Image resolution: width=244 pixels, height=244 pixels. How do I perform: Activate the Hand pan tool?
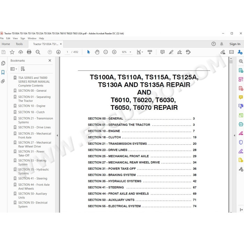tap(97, 52)
